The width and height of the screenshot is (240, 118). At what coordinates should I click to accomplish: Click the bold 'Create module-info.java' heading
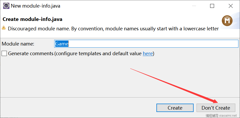point(32,19)
